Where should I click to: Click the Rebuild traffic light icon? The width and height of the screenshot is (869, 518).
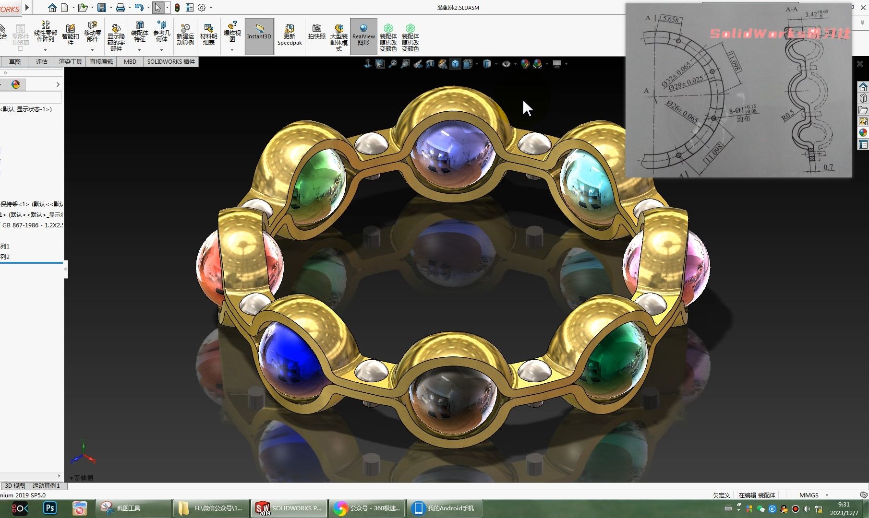(x=177, y=8)
